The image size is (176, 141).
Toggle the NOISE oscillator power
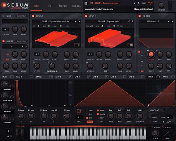click(x=3, y=41)
